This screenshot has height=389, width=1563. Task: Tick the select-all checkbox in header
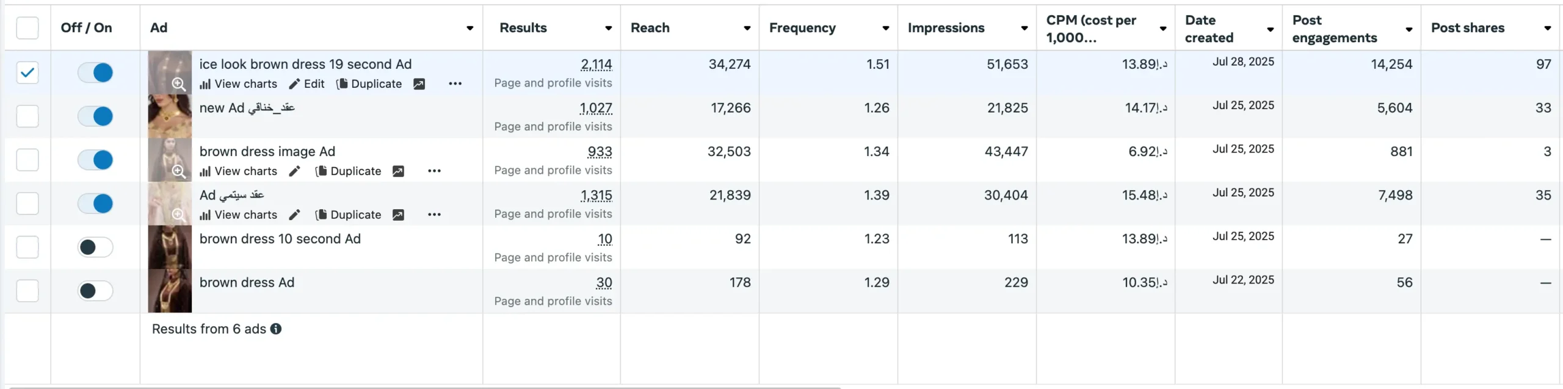coord(27,28)
